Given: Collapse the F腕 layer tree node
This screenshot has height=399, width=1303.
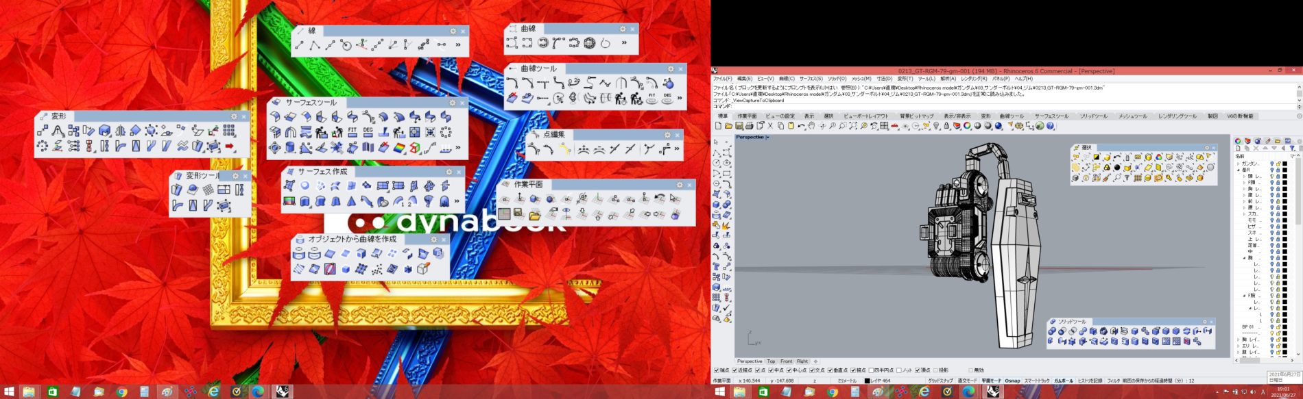Looking at the screenshot, I should click(1244, 296).
